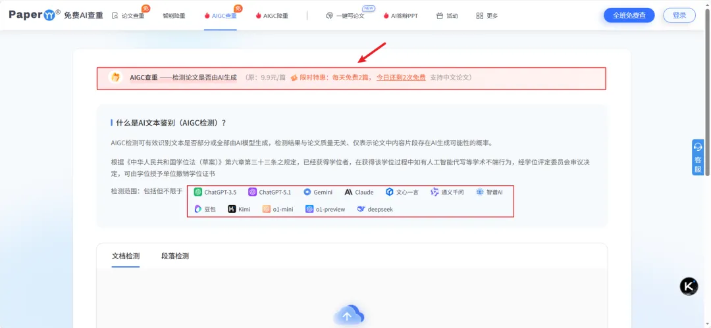This screenshot has height=328, width=711.
Task: Click the flame icon beside AIGC查重
Action: 207,16
